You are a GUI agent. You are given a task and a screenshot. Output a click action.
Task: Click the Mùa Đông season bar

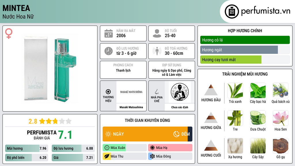170,156
